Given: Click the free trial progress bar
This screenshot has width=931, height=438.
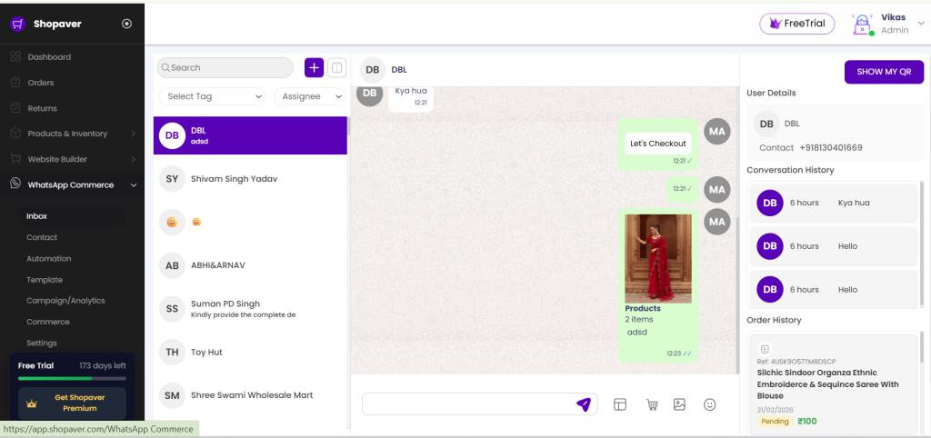Looking at the screenshot, I should pyautogui.click(x=73, y=378).
